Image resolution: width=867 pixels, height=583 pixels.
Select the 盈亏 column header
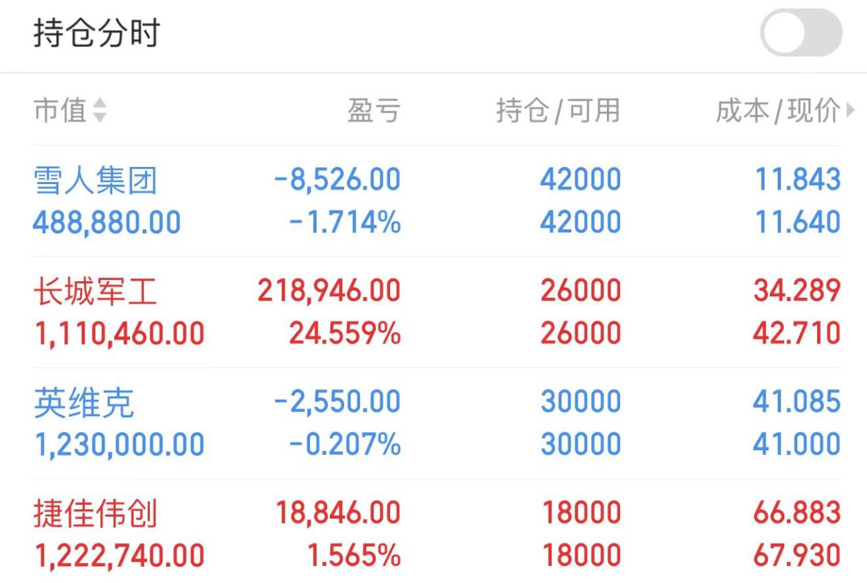coord(374,110)
